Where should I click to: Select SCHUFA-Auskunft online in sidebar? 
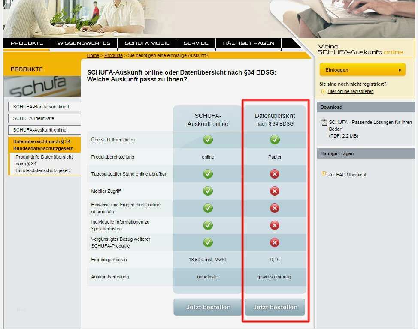click(44, 130)
